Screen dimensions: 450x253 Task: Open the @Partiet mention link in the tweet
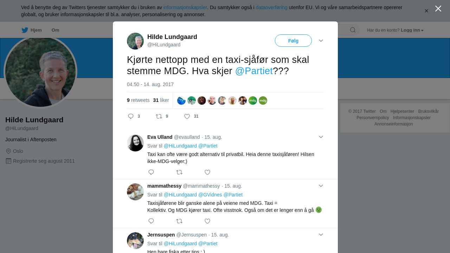(254, 71)
